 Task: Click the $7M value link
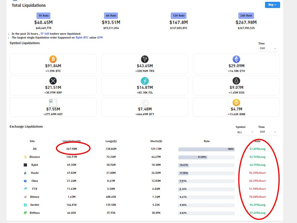[x=100, y=38]
